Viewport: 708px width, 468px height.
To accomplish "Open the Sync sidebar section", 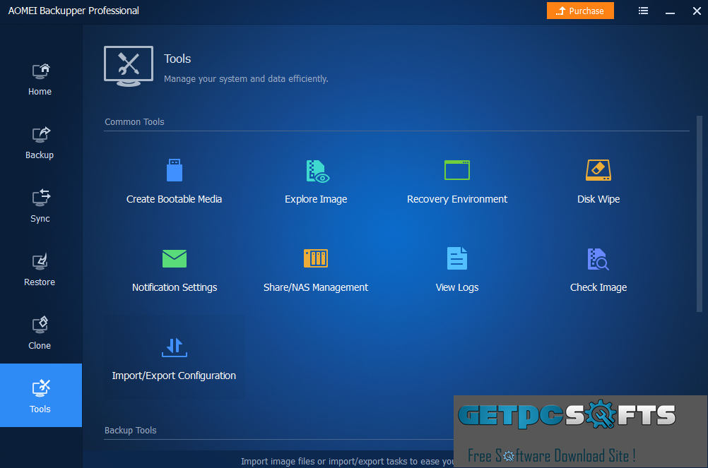I will coord(40,206).
